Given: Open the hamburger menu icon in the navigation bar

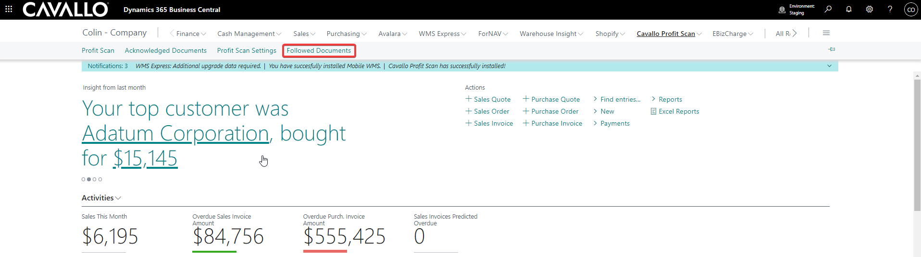Looking at the screenshot, I should (x=826, y=33).
